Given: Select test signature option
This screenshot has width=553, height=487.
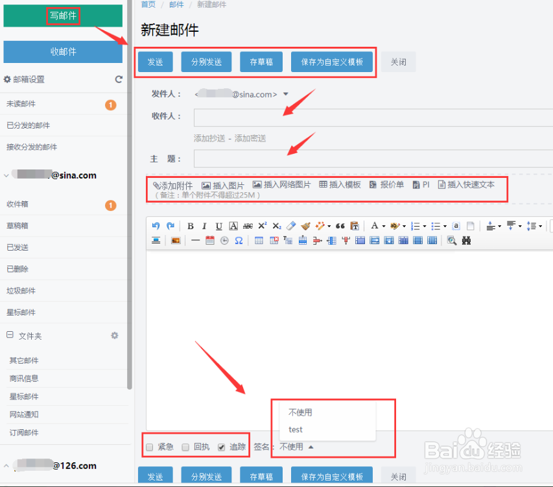Looking at the screenshot, I should coord(296,429).
